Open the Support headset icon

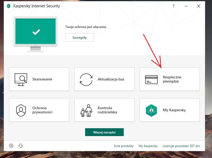point(21,146)
